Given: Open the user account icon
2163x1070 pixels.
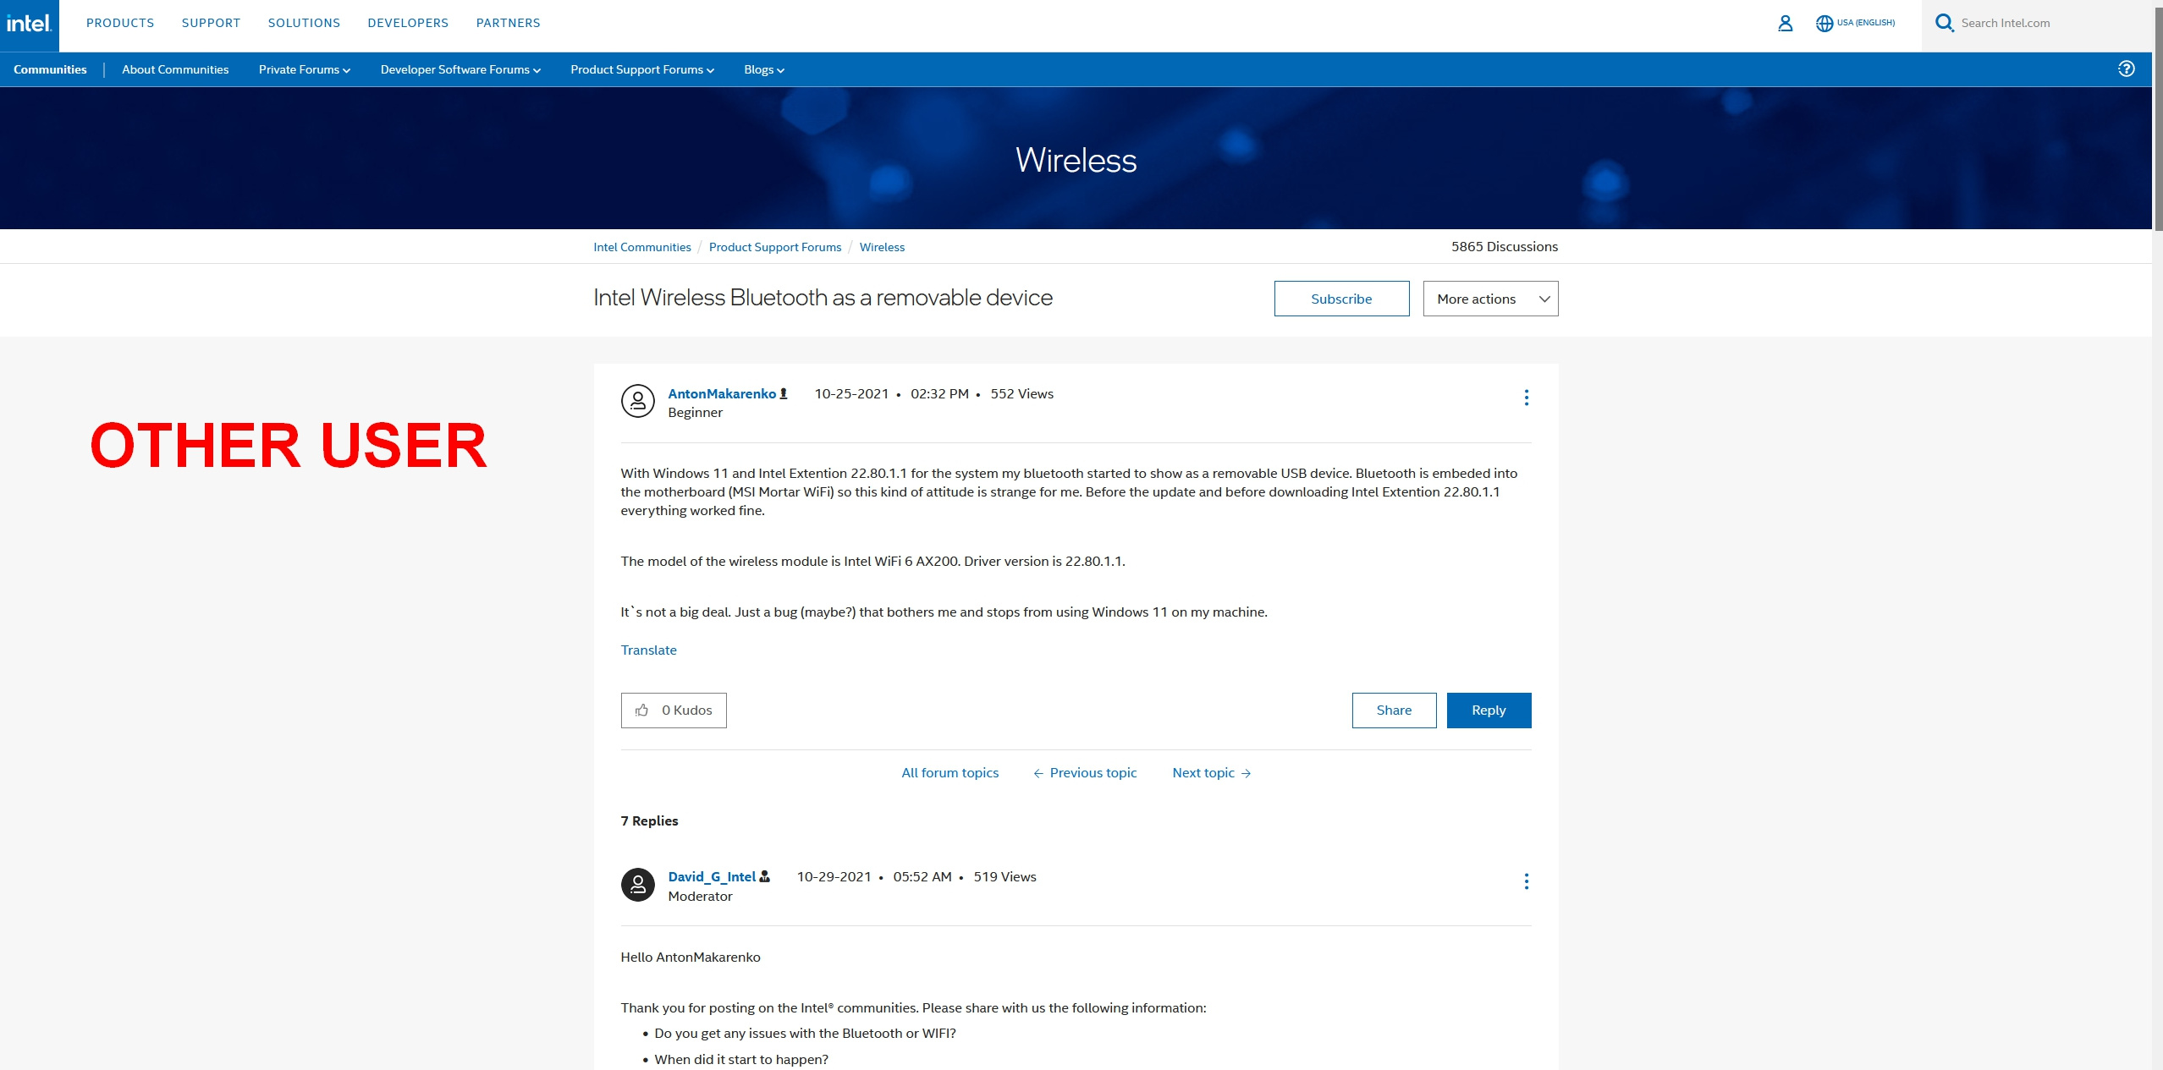Looking at the screenshot, I should [x=1785, y=24].
